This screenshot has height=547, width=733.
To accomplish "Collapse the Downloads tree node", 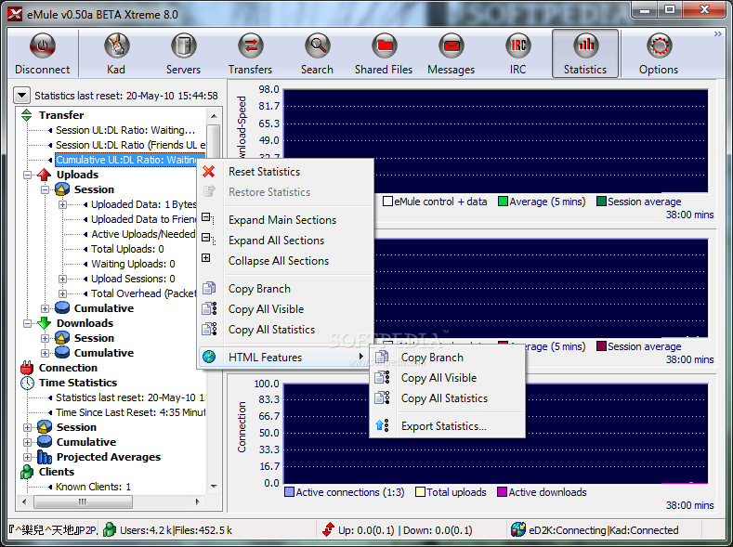I will click(x=27, y=323).
